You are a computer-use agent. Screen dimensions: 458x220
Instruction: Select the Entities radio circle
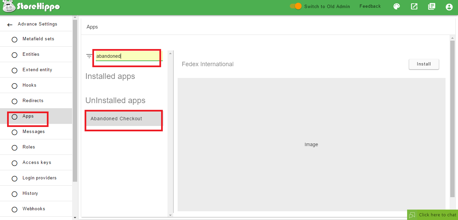[14, 55]
